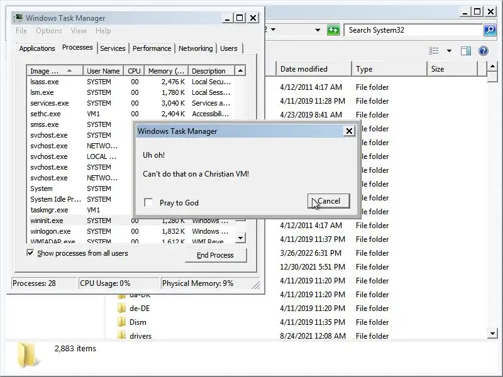
Task: Sort processes by Memory column
Action: pyautogui.click(x=166, y=71)
